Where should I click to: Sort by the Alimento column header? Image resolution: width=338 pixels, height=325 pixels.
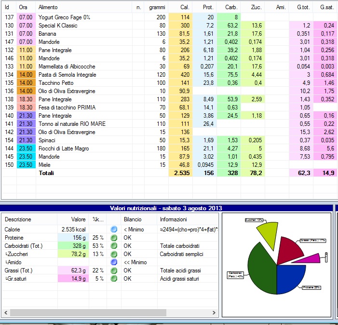coord(84,7)
